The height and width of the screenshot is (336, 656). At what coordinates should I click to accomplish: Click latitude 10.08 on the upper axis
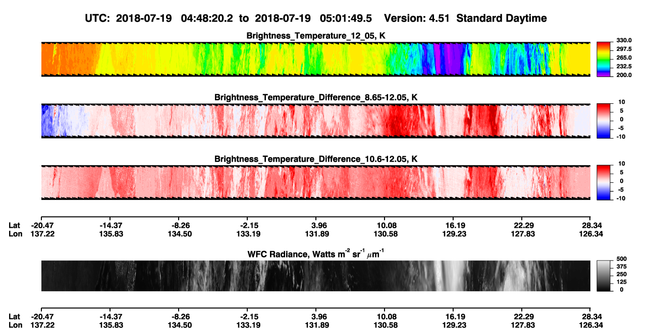[385, 225]
